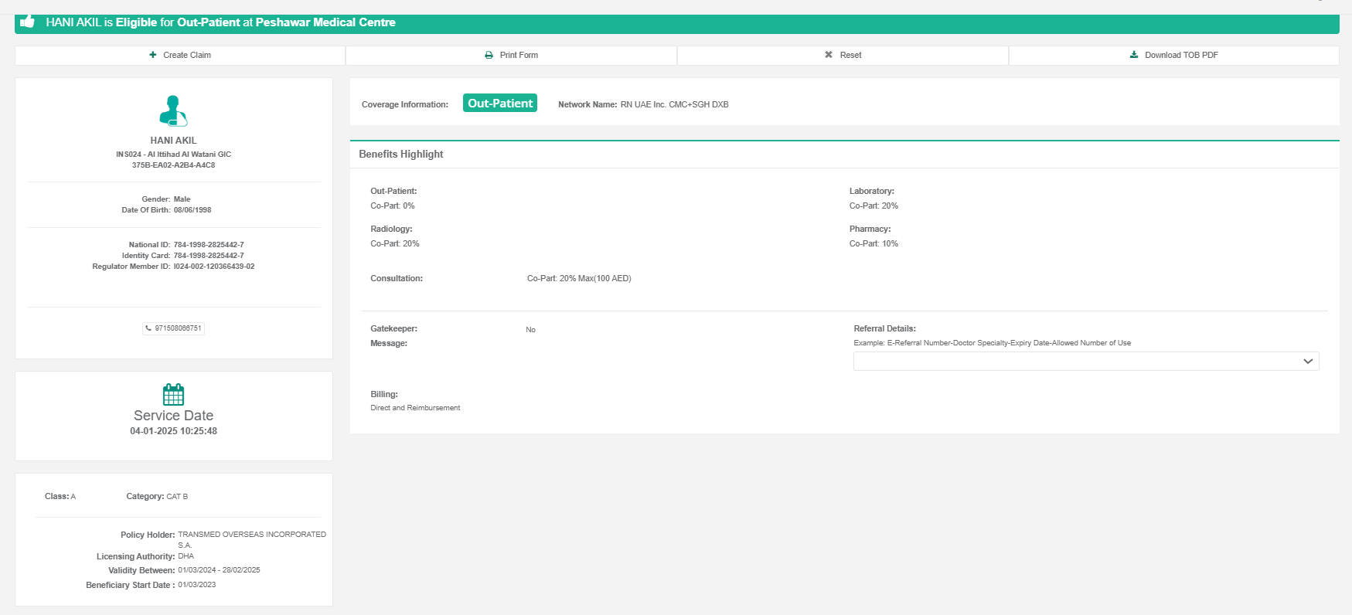This screenshot has width=1352, height=615.
Task: Select the patient name HANI AKIL
Action: (173, 141)
